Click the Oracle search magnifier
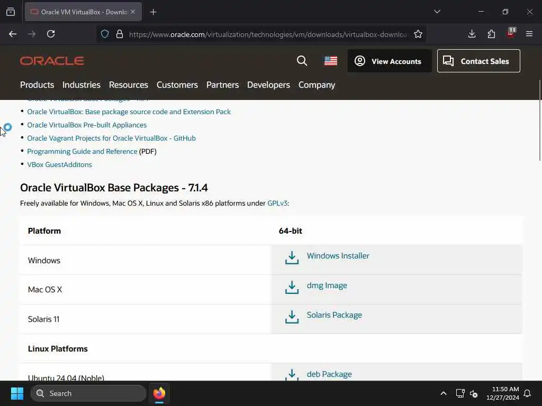The width and height of the screenshot is (542, 406). [302, 61]
